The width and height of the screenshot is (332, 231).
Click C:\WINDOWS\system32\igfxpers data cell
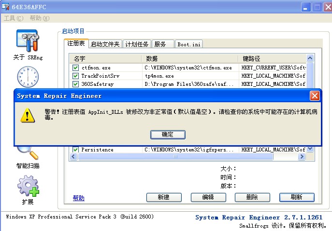coord(189,149)
